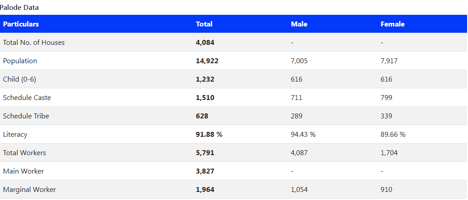Click male literacy value 94.43 %
The width and height of the screenshot is (468, 200).
[303, 135]
